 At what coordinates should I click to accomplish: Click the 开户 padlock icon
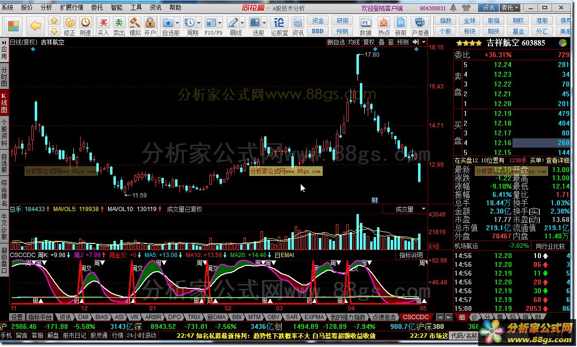[x=150, y=23]
